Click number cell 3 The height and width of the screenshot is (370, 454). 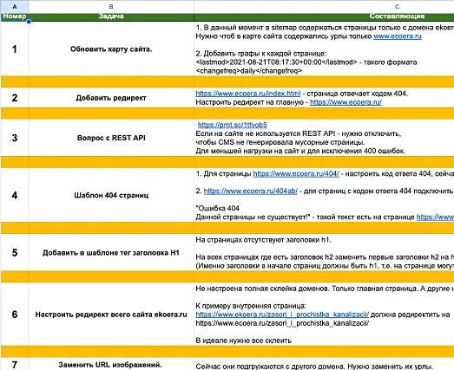15,138
